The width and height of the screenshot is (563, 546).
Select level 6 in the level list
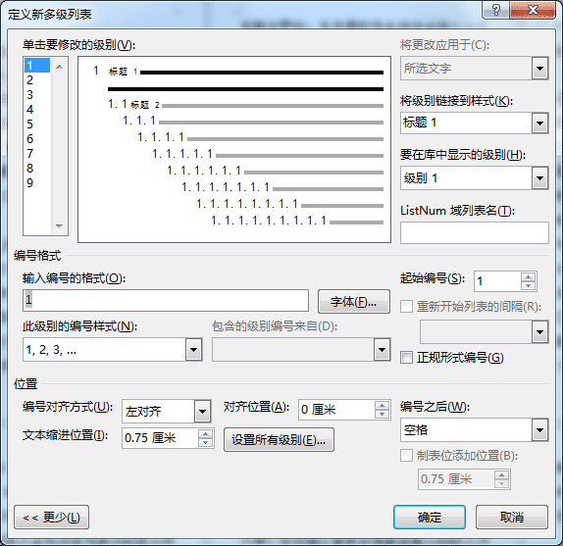37,139
